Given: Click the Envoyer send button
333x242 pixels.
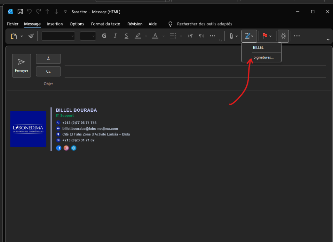Looking at the screenshot, I should click(x=21, y=65).
